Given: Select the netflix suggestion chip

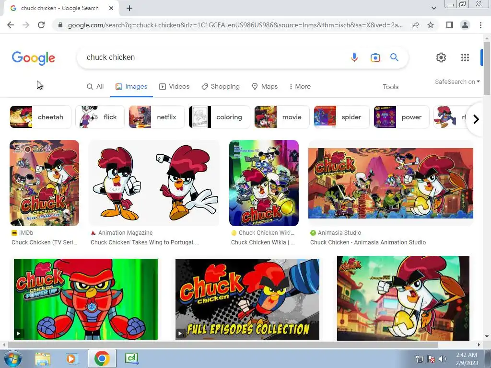Looking at the screenshot, I should click(157, 117).
